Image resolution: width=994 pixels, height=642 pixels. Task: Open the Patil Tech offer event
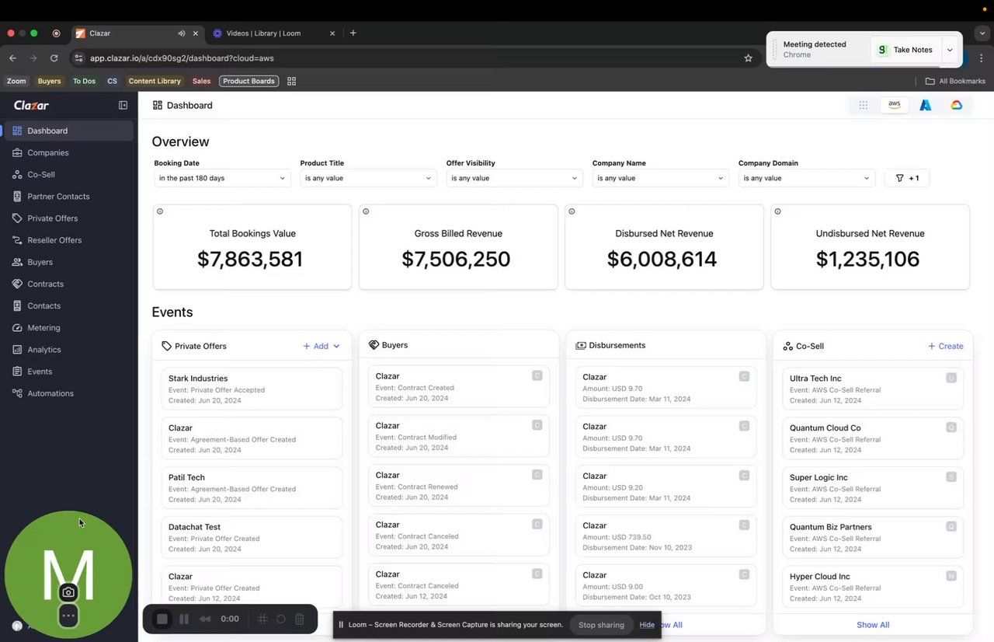tap(252, 488)
